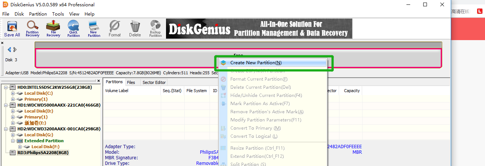Image resolution: width=485 pixels, height=166 pixels.
Task: Click the New Partition toolbar icon
Action: (x=94, y=29)
